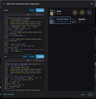Image resolution: width=96 pixels, height=99 pixels.
Task: Click the purple Apple TV round button
Action: tap(89, 12)
